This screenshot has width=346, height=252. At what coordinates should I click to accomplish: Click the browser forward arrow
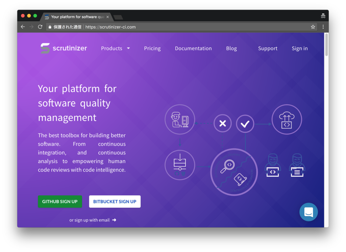31,27
